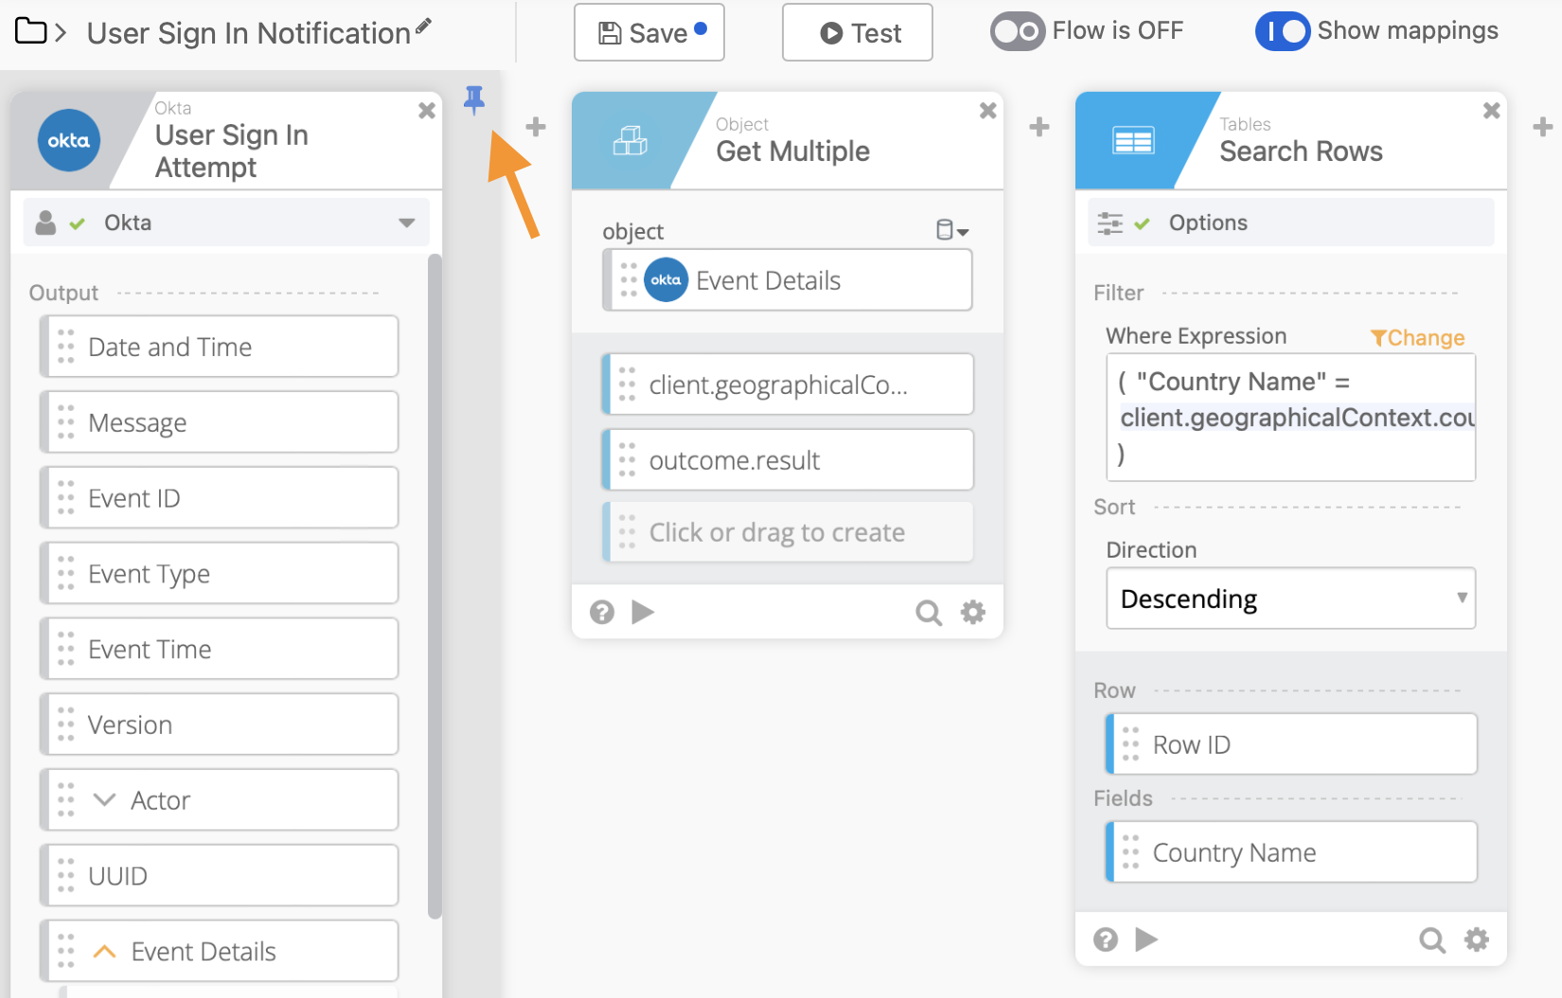
Task: Open help icon on Search Rows card
Action: pos(1106,939)
